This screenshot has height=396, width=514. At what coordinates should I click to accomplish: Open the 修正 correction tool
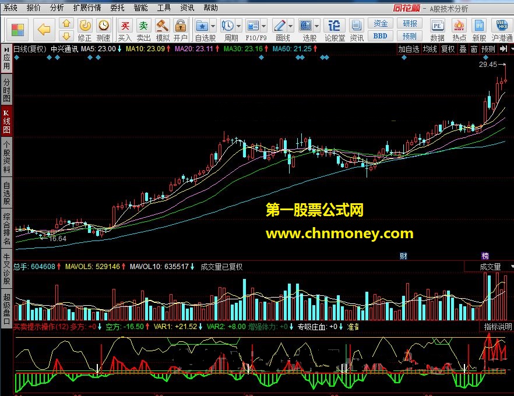[x=85, y=30]
